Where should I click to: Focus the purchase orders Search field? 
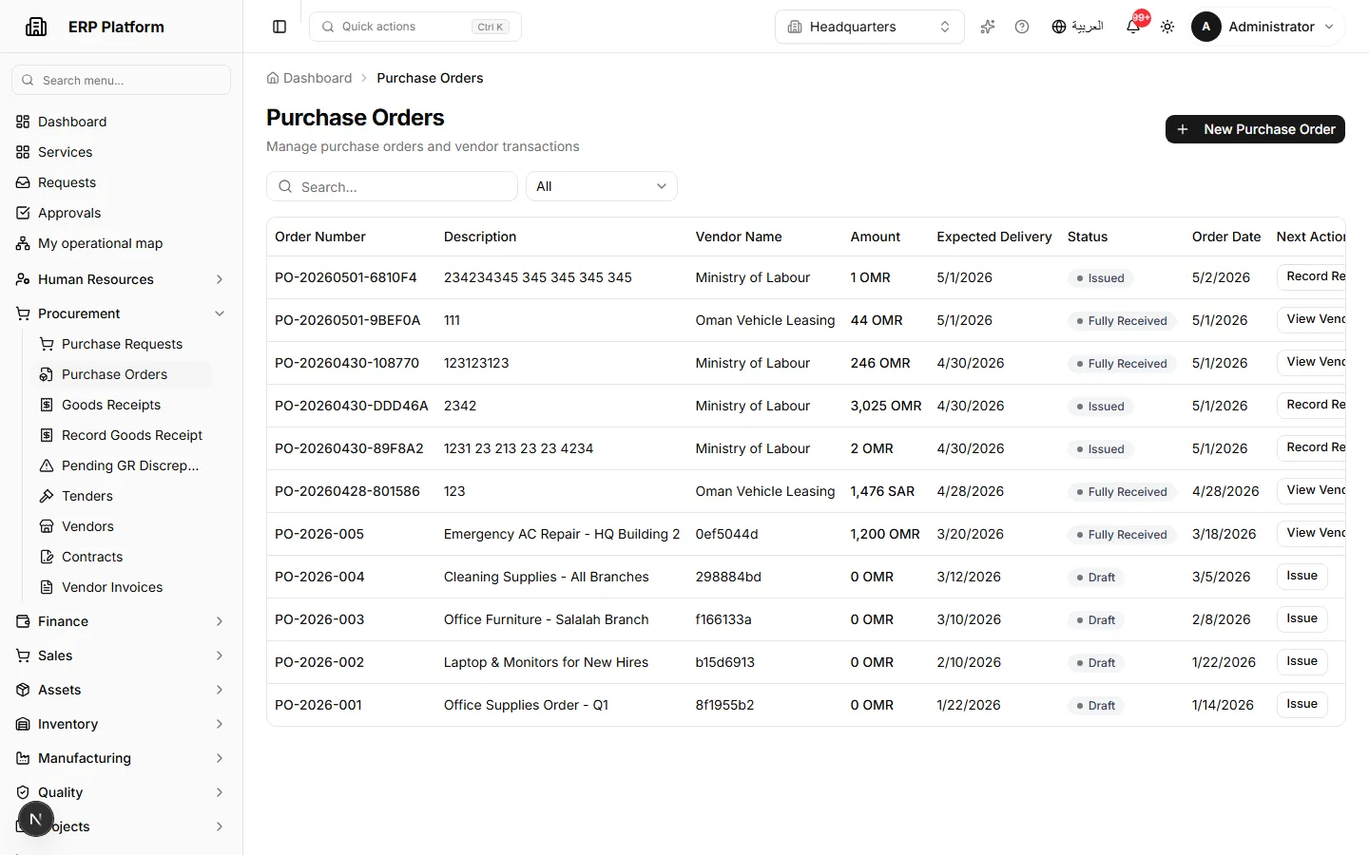point(392,186)
